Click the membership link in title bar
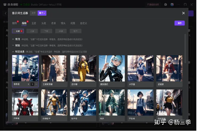 pyautogui.click(x=153, y=5)
